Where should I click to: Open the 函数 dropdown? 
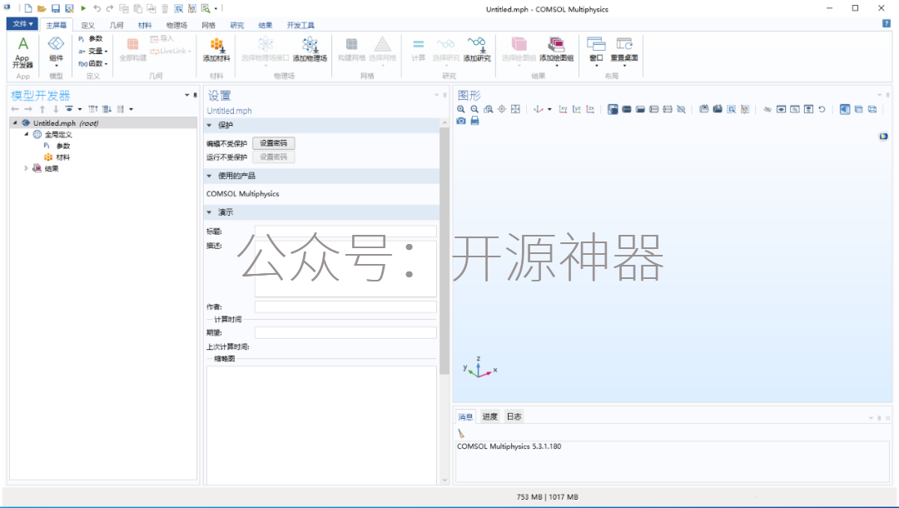tap(93, 63)
